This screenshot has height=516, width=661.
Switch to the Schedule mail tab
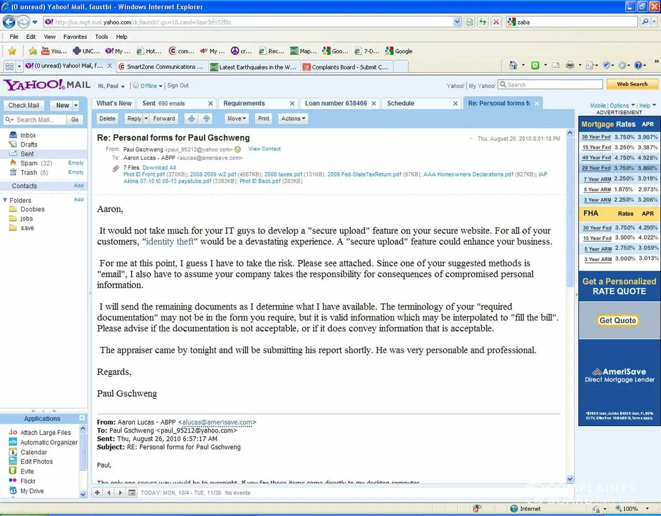coord(422,103)
